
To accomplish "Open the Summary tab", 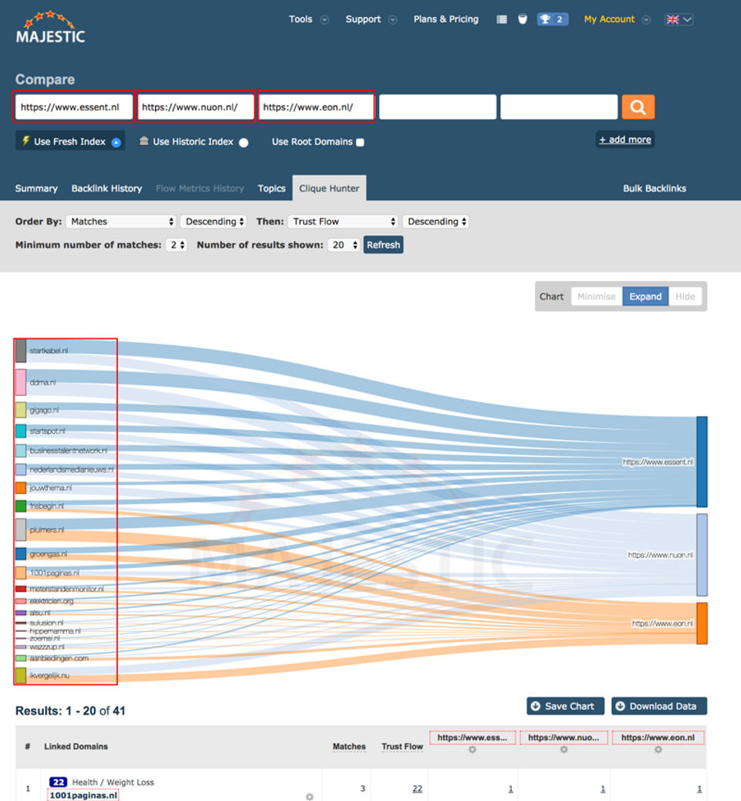I will click(x=36, y=188).
